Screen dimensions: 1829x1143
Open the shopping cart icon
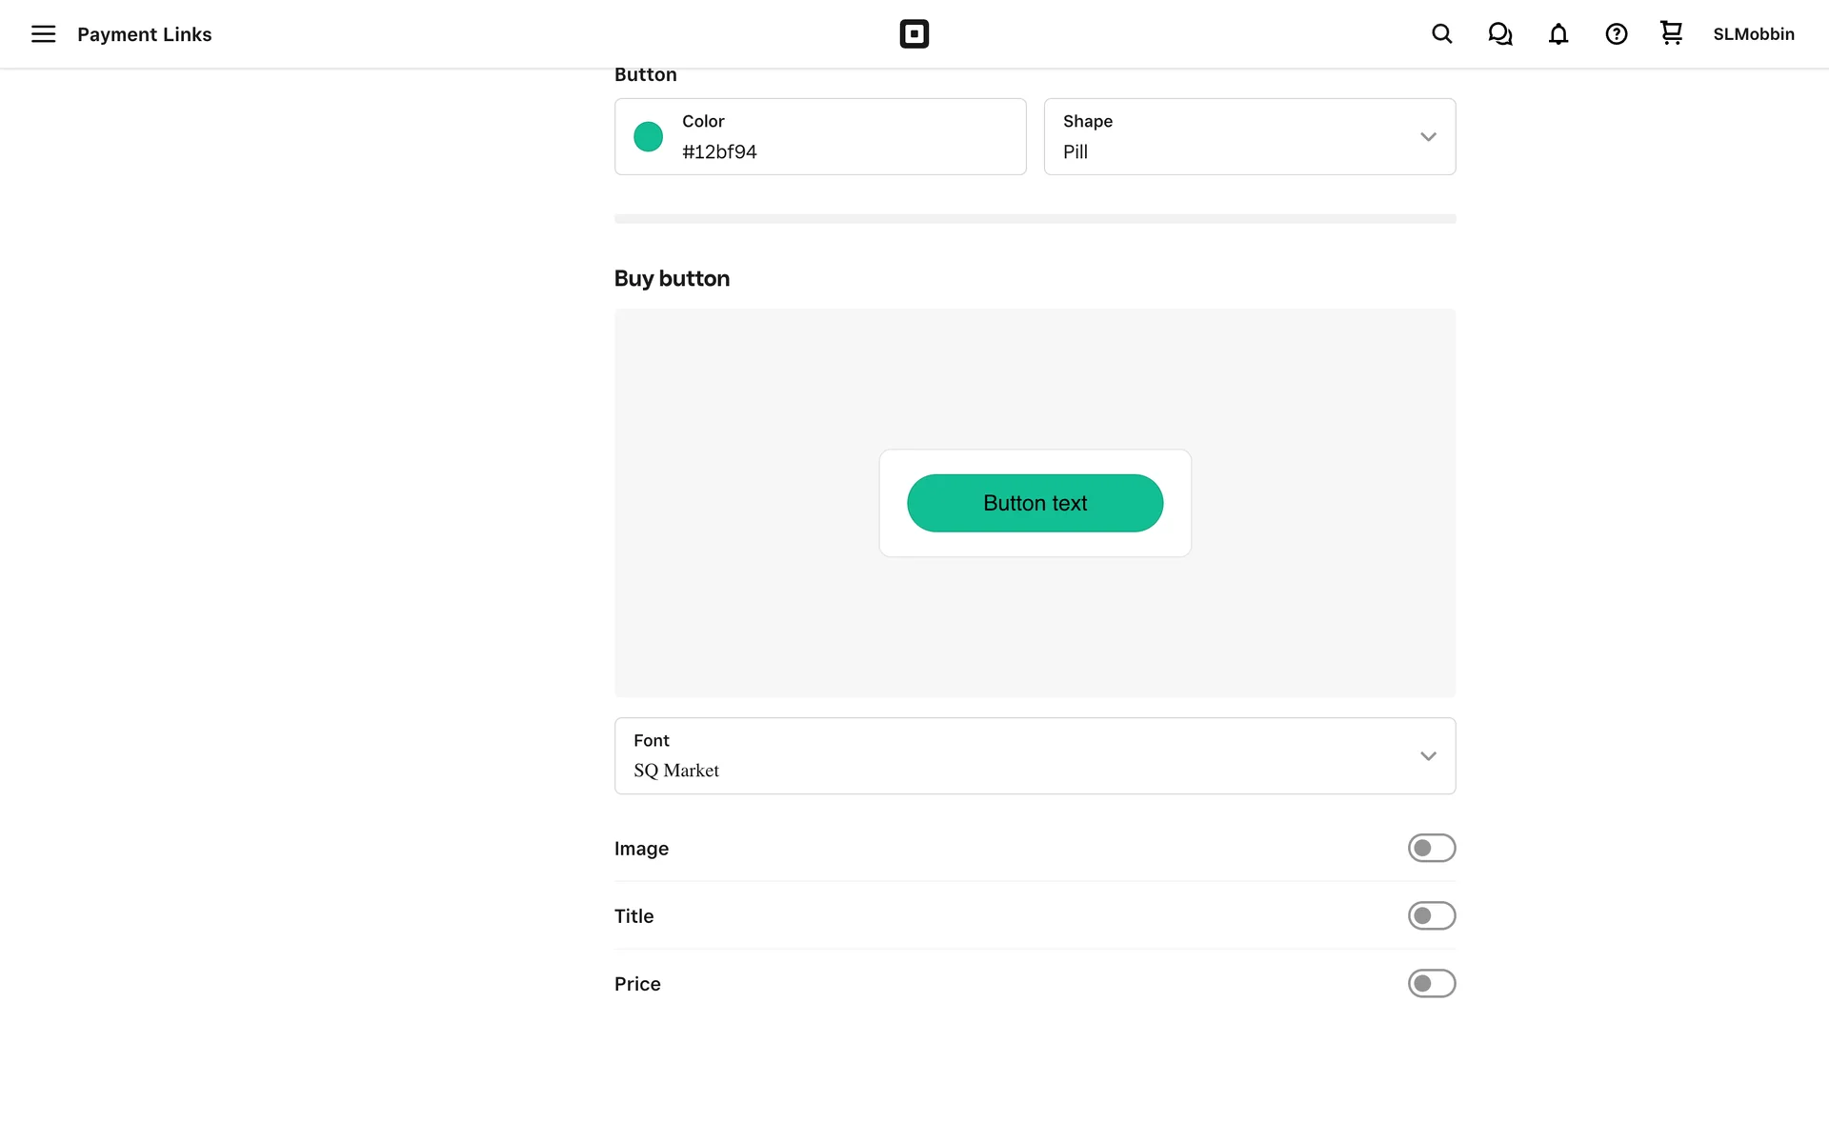[x=1671, y=33]
